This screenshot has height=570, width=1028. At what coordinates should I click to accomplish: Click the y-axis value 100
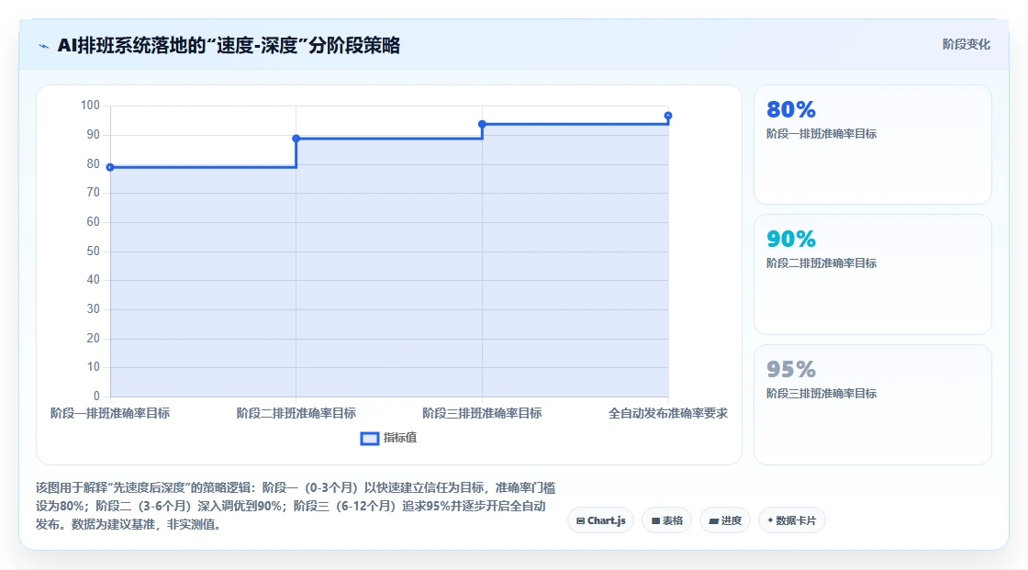point(90,105)
